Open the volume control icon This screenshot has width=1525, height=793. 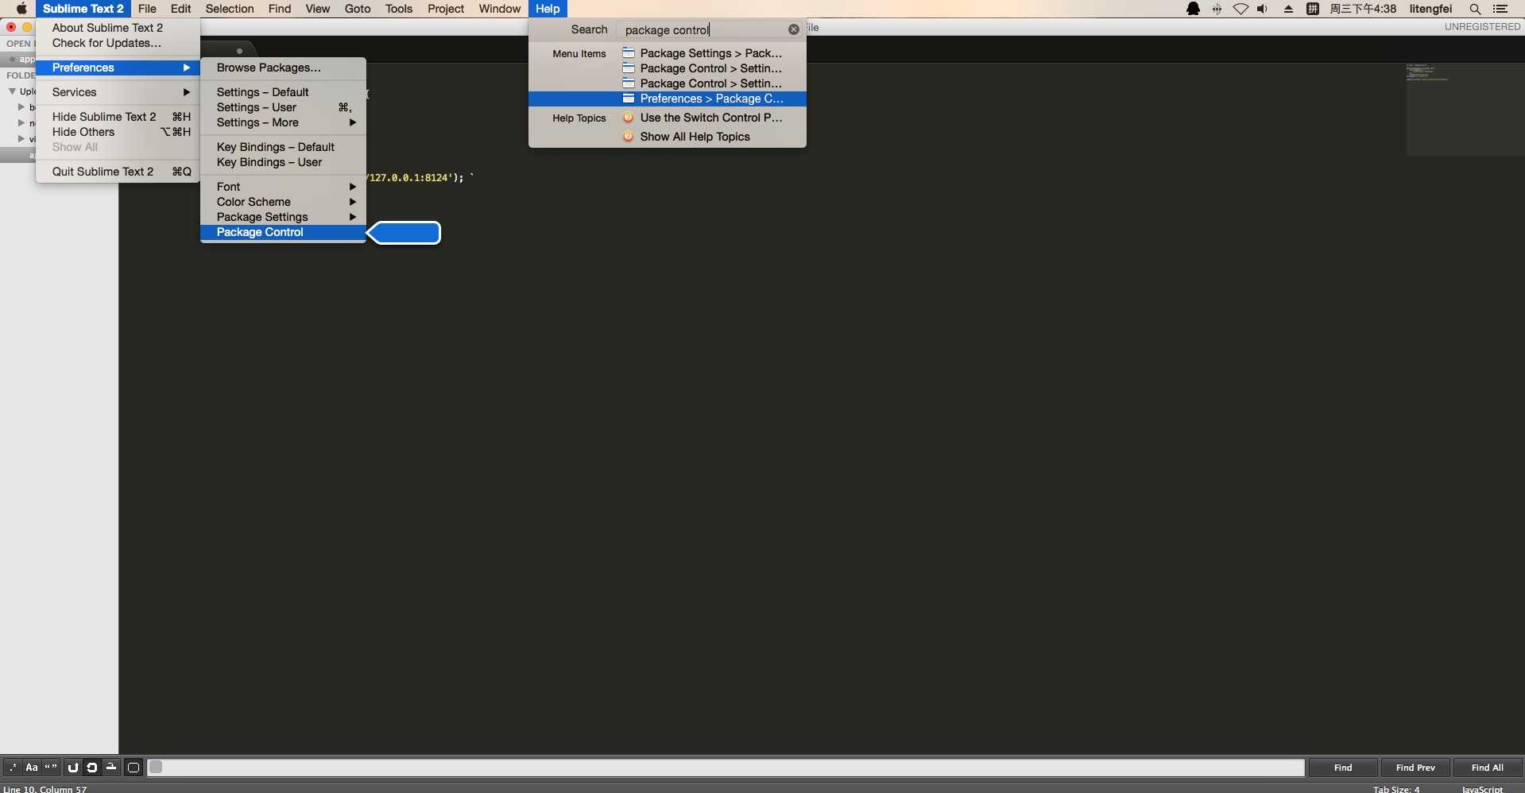(1263, 9)
